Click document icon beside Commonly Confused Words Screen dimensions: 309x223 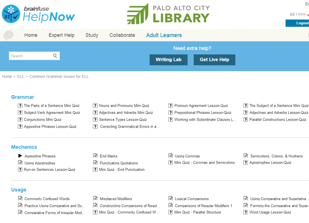pos(20,199)
